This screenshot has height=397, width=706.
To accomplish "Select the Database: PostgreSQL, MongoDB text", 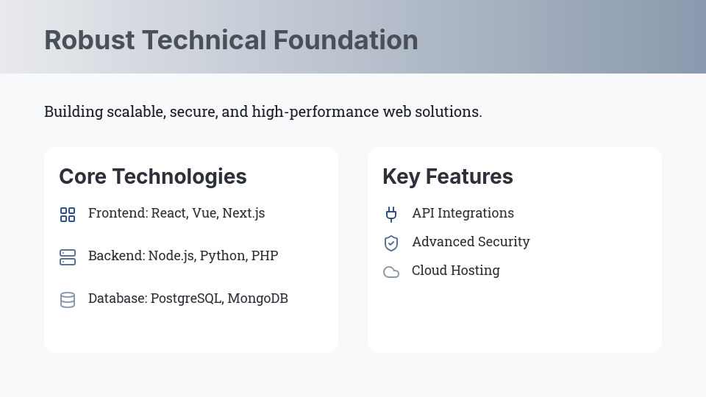I will pos(188,298).
